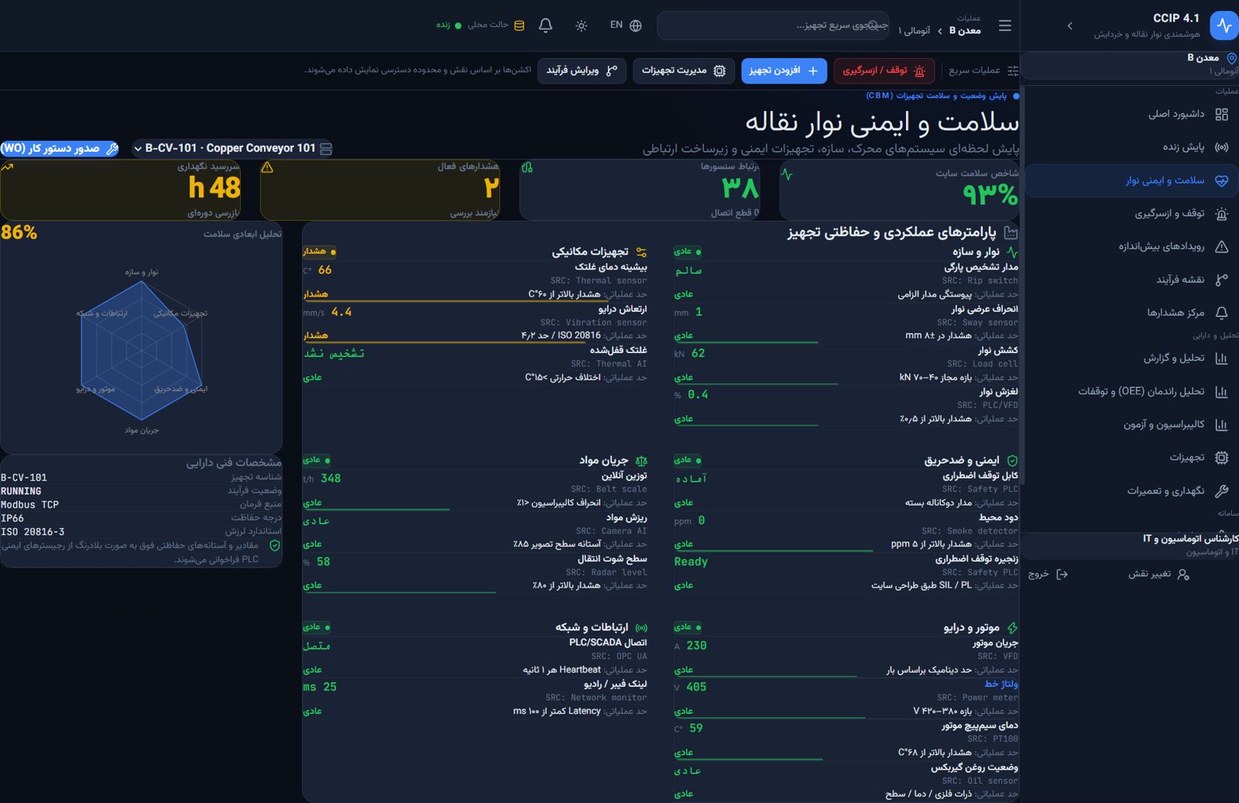Click the صدور دستور کار (WO) button
1239x803 pixels.
tap(60, 148)
